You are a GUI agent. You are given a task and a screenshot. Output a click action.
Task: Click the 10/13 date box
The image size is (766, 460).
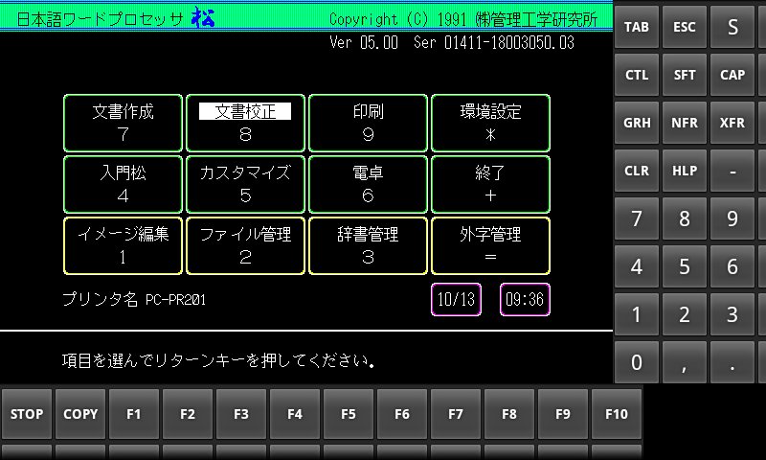point(457,299)
